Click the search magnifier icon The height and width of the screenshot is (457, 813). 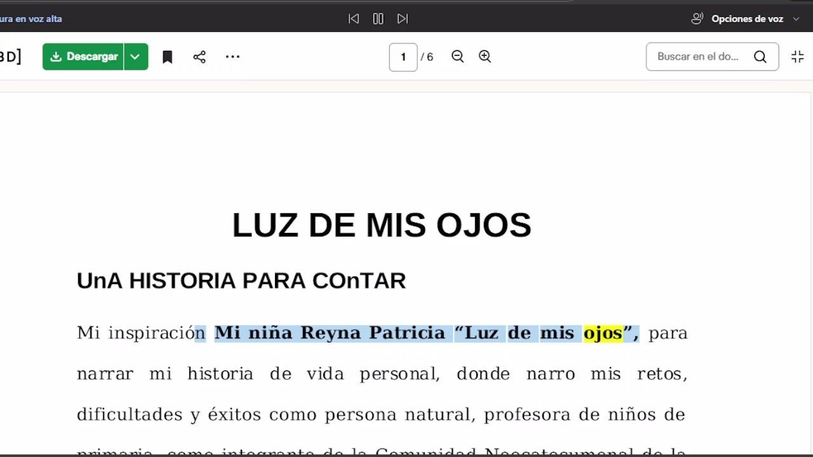click(760, 57)
